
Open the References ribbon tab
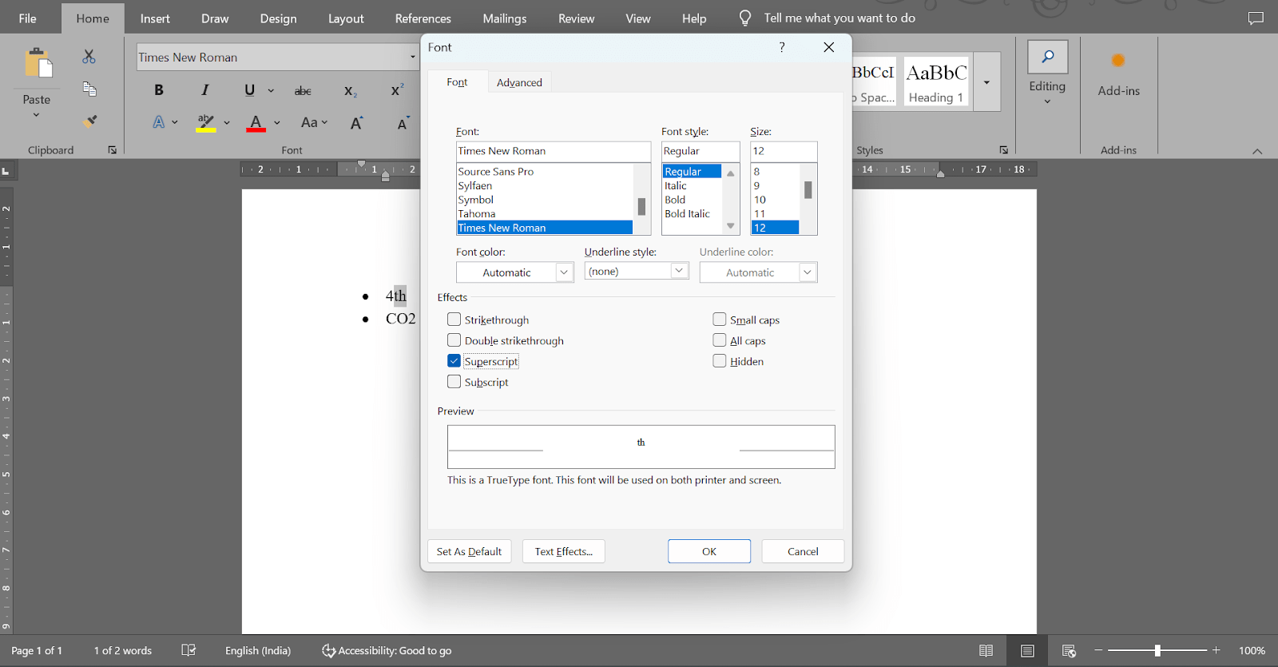[x=423, y=18]
